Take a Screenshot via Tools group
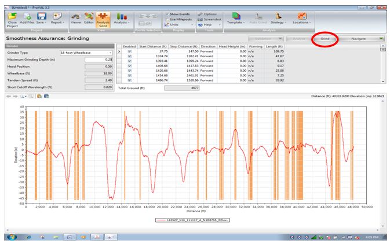Image resolution: width=390 pixels, height=244 pixels. 209,19
